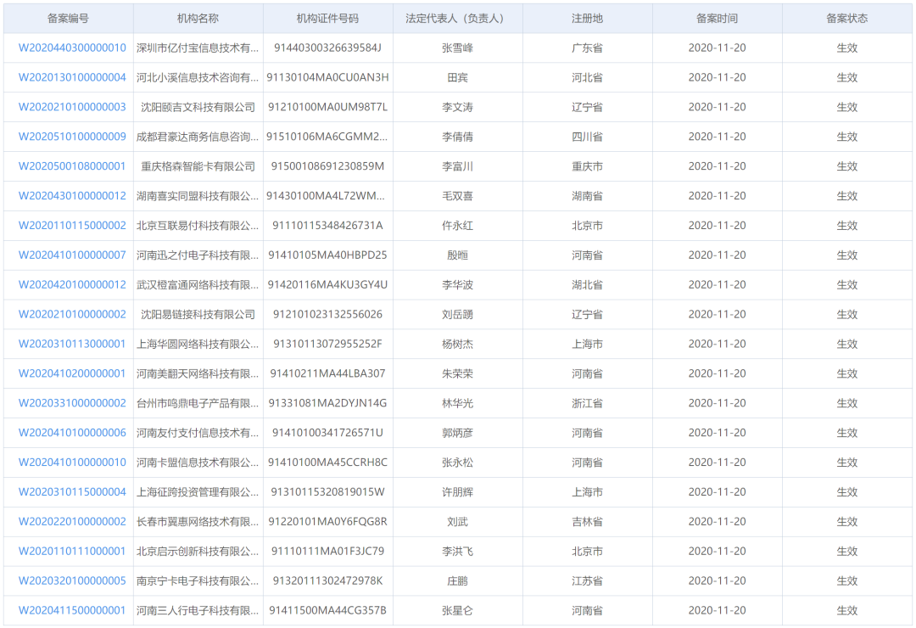The height and width of the screenshot is (628, 916).
Task: Open record link W2020430100000012
Action: (x=72, y=196)
